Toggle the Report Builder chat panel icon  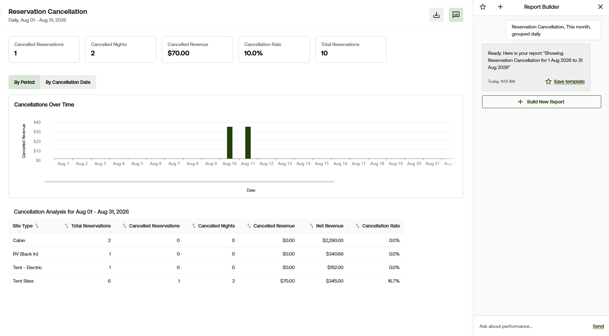[x=456, y=15]
